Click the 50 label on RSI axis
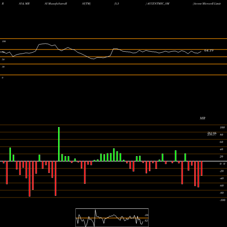The width and height of the screenshot is (227, 227). point(3,59)
